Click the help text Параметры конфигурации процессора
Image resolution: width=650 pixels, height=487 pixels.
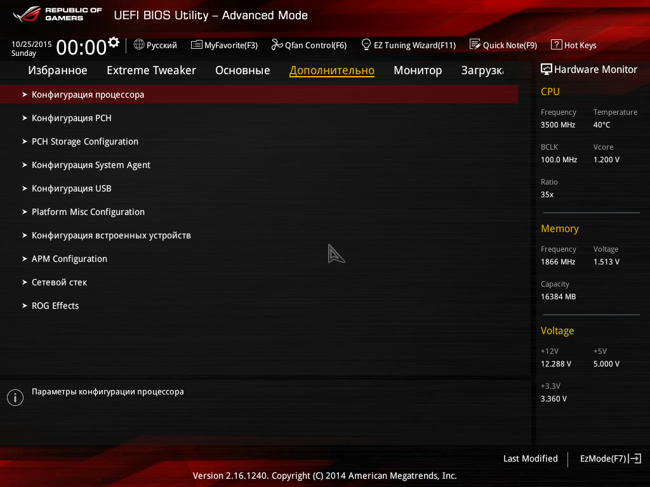pyautogui.click(x=108, y=392)
